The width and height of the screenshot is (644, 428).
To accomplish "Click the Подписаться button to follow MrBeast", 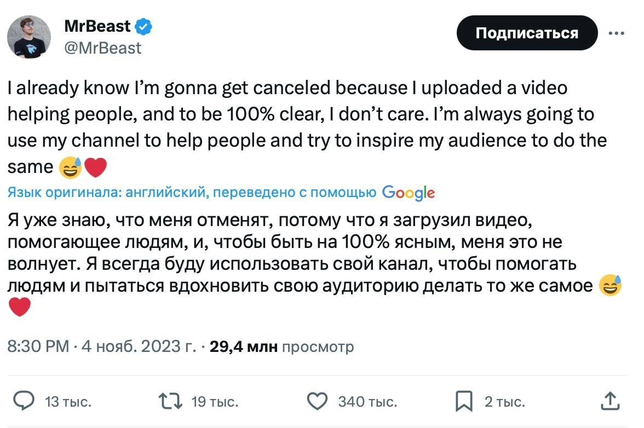I will click(527, 33).
